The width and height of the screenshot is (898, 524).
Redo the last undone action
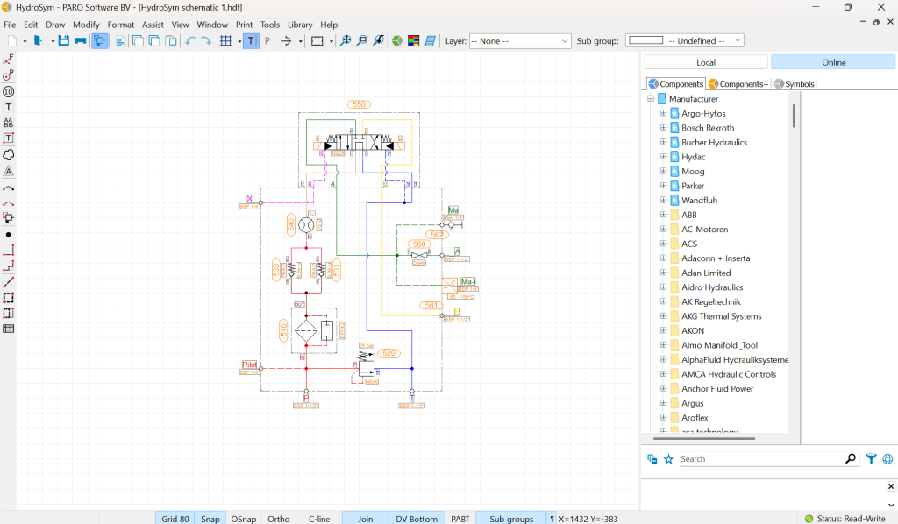pyautogui.click(x=206, y=40)
